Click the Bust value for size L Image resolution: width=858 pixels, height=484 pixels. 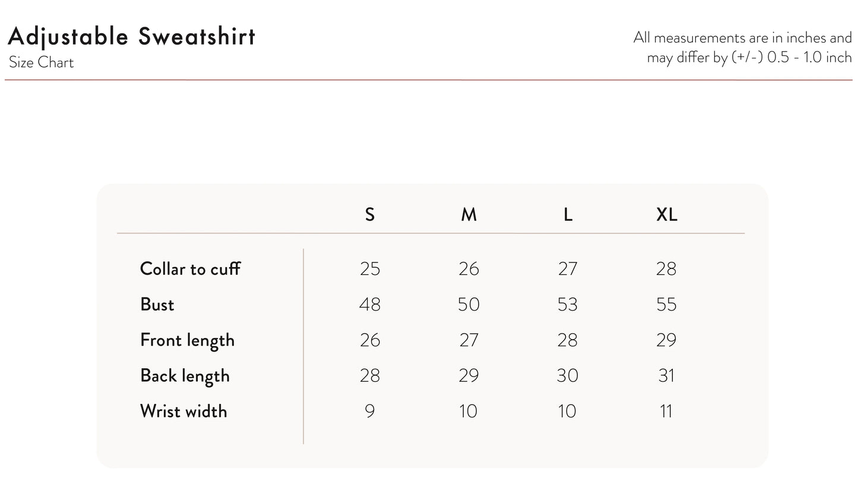click(568, 305)
